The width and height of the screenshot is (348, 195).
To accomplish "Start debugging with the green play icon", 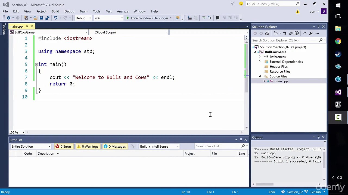I will (128, 18).
